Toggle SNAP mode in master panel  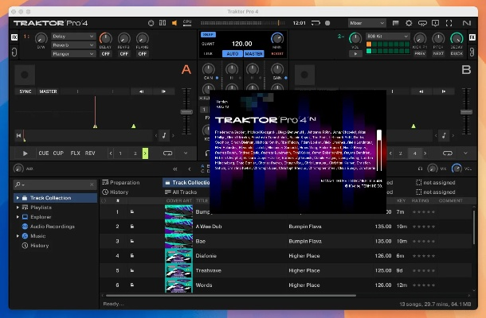coord(208,35)
